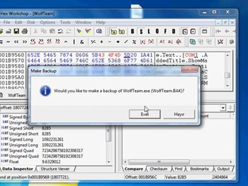Click the Cut scissors icon
Screen dimensions: 248x186
(35, 31)
